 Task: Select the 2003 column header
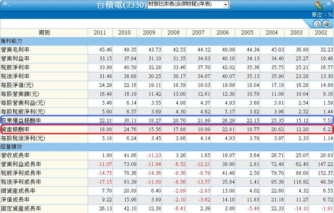296,33
